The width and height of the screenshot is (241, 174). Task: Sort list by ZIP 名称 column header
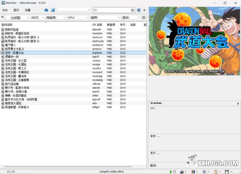point(97,25)
